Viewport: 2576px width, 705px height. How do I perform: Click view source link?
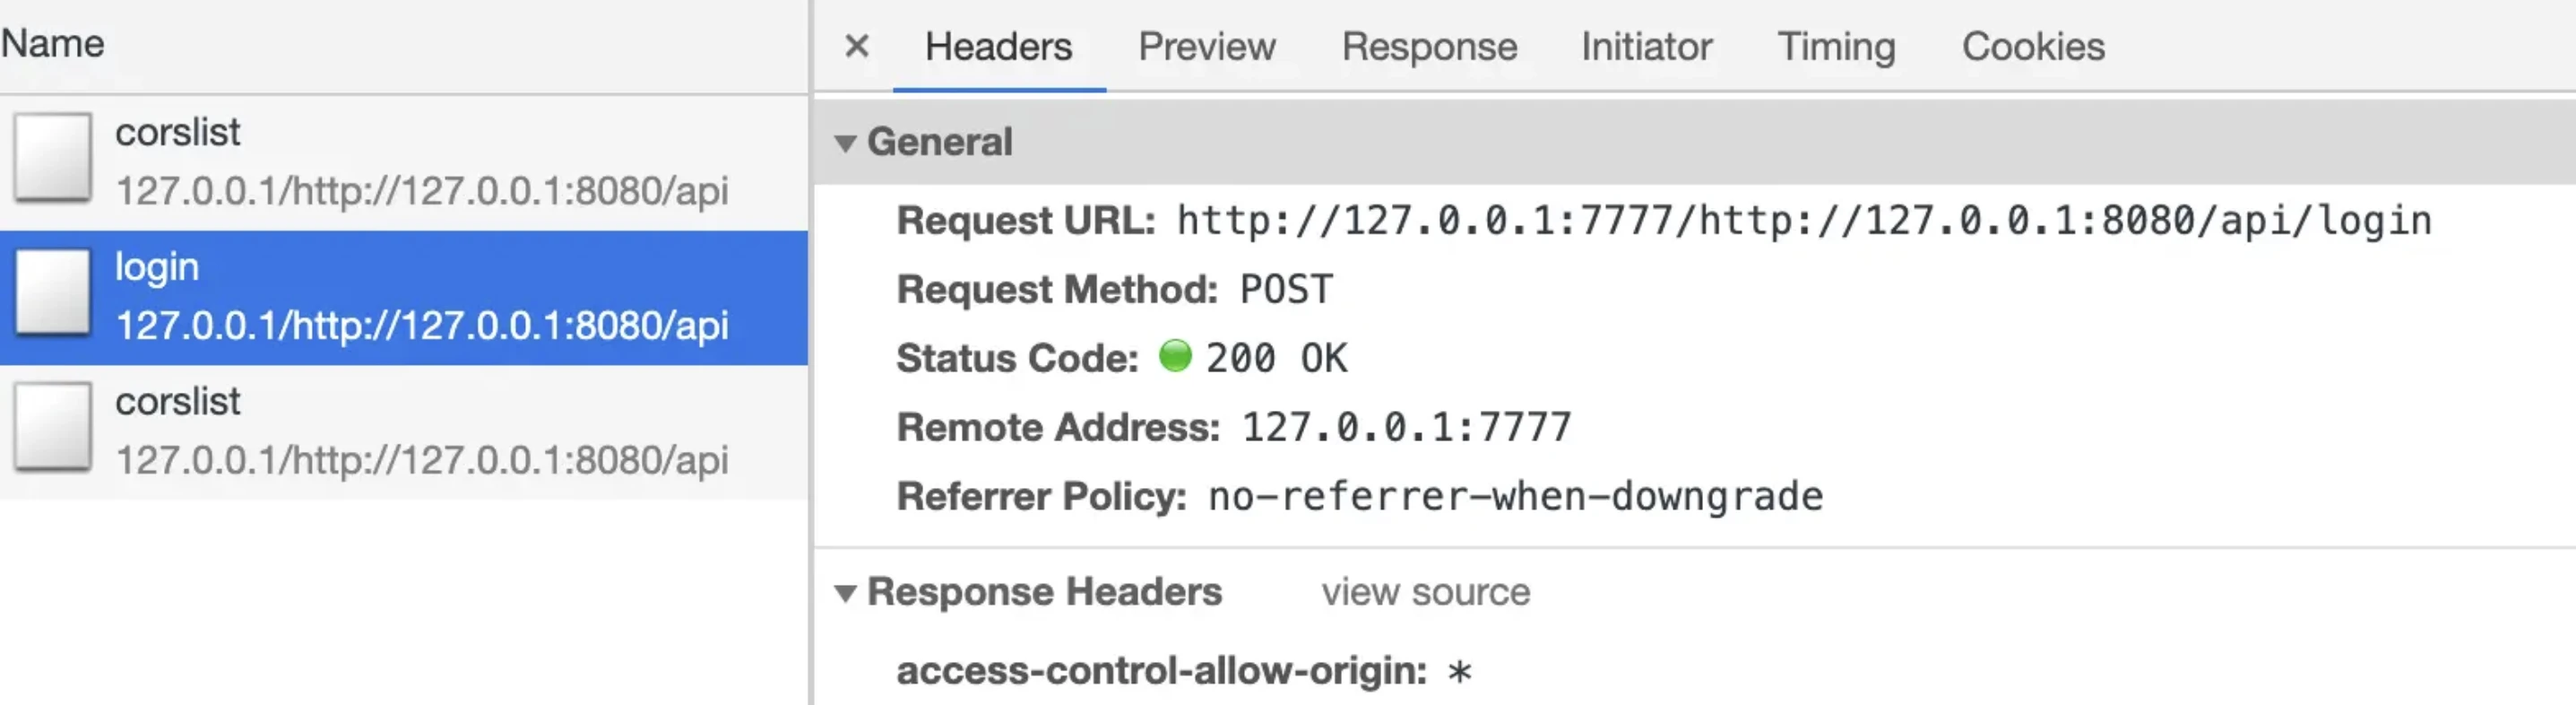pyautogui.click(x=1425, y=592)
